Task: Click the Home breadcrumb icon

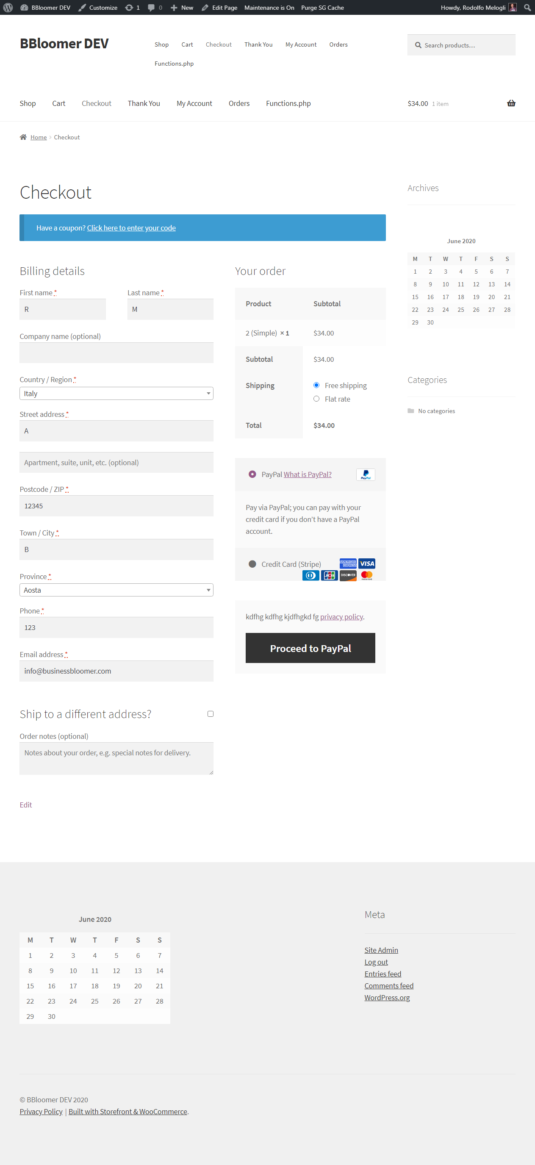Action: [23, 138]
